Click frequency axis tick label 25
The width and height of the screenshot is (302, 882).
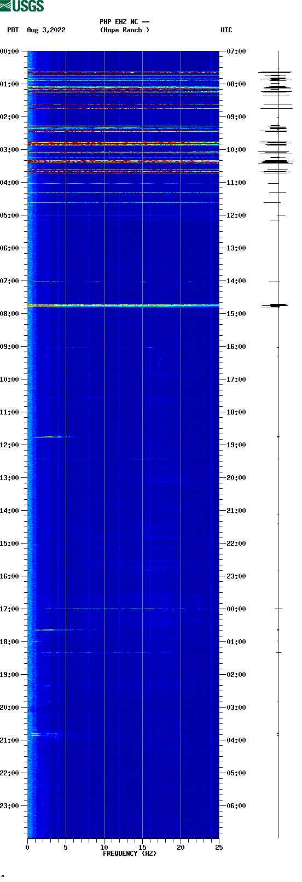coord(219,848)
